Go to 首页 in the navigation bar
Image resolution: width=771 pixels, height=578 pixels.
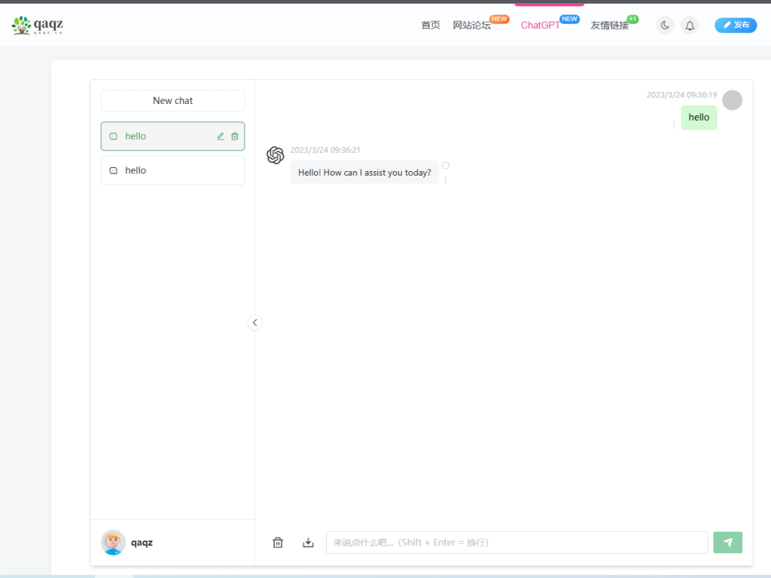(430, 25)
